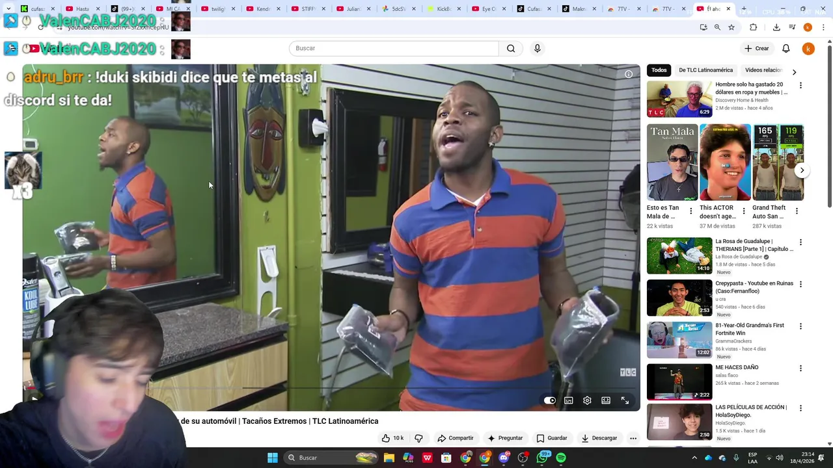Open Tan Mala short thumbnail
Viewport: 833px width, 468px height.
(672, 162)
